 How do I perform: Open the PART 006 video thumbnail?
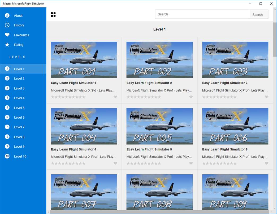coord(235,126)
